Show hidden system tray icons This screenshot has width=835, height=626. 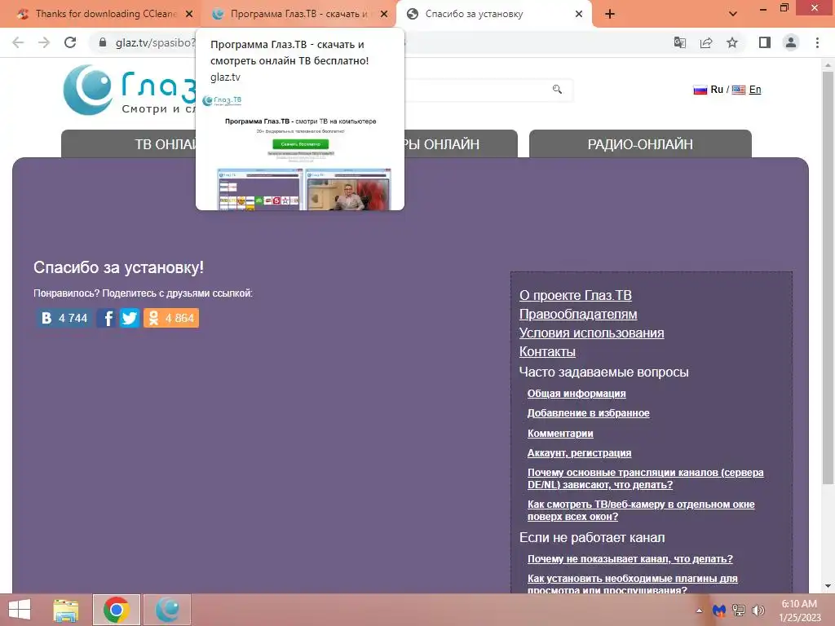699,611
